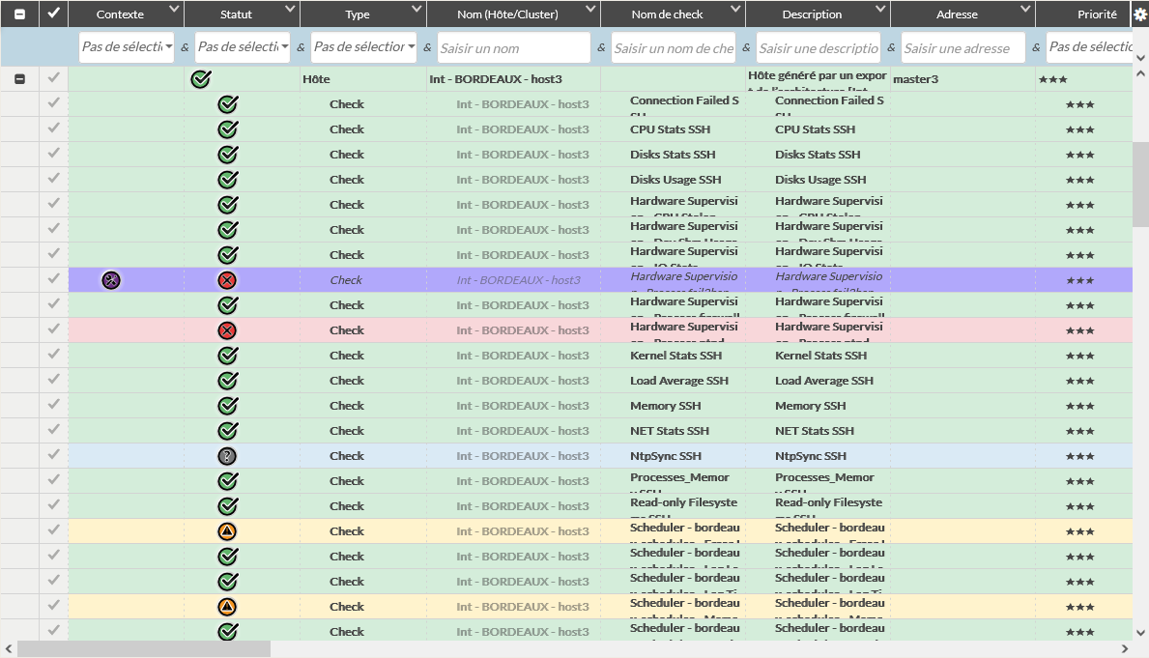The height and width of the screenshot is (658, 1149).
Task: Click the OK status icon of the Hôte row
Action: pyautogui.click(x=200, y=79)
